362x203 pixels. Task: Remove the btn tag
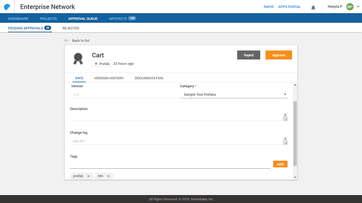click(108, 176)
